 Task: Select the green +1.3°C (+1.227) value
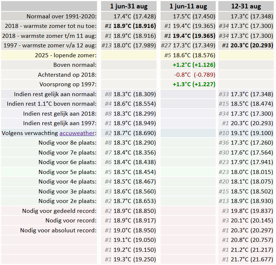click(x=194, y=84)
